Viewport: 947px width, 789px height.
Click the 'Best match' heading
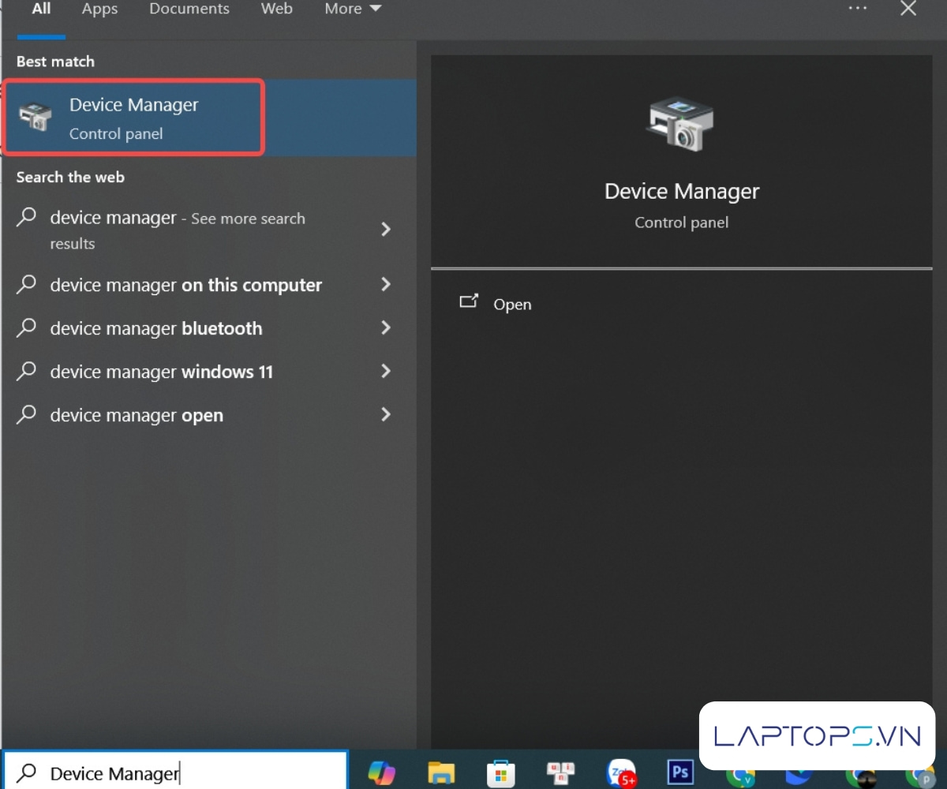[55, 62]
